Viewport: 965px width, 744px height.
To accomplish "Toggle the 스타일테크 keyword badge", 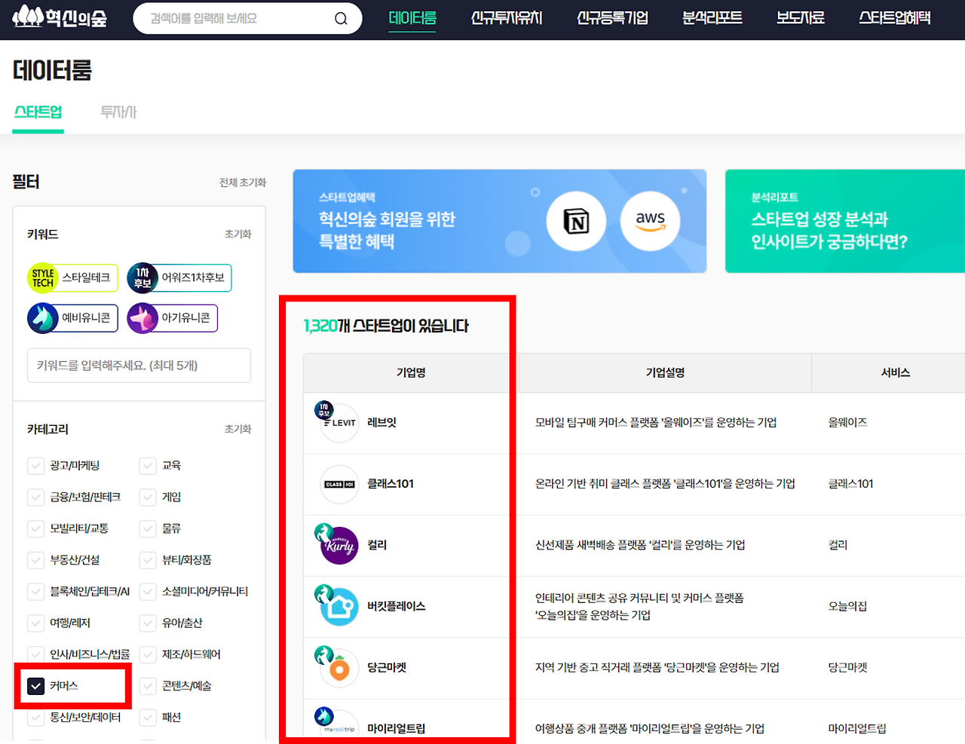I will click(x=72, y=277).
